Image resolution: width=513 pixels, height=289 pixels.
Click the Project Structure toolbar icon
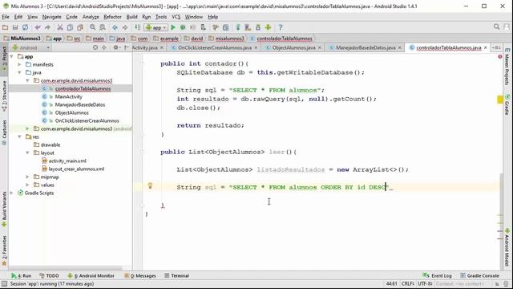[226, 27]
